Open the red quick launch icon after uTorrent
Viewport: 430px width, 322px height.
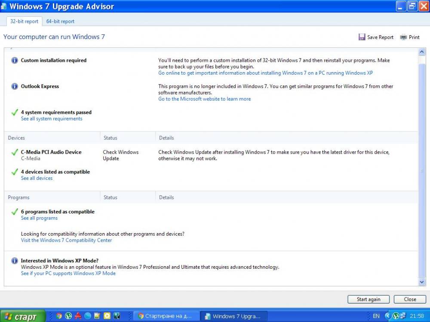click(78, 316)
